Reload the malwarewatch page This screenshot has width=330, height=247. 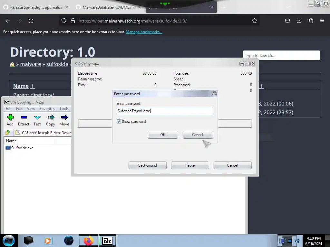coord(31,21)
